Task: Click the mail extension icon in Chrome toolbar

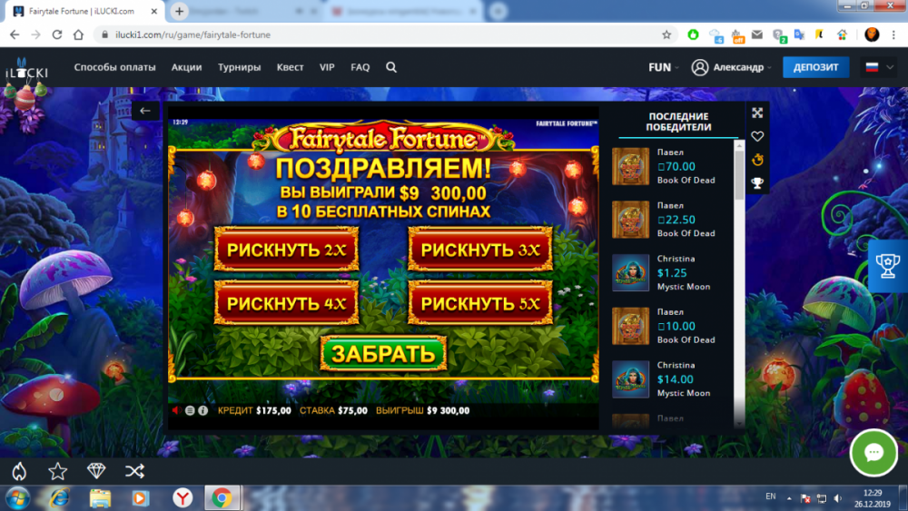Action: (x=757, y=34)
